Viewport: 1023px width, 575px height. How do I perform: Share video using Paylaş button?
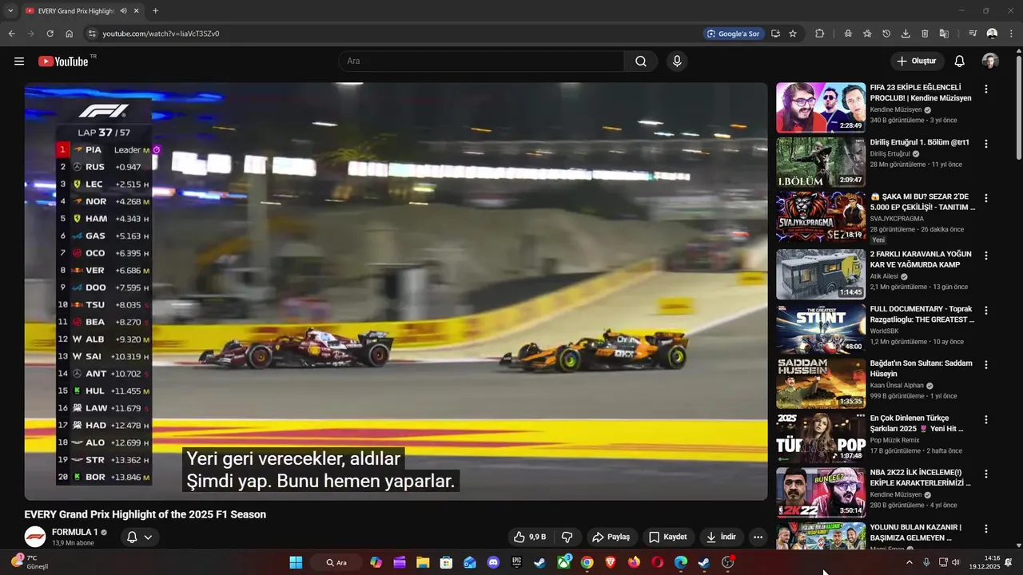coord(611,537)
